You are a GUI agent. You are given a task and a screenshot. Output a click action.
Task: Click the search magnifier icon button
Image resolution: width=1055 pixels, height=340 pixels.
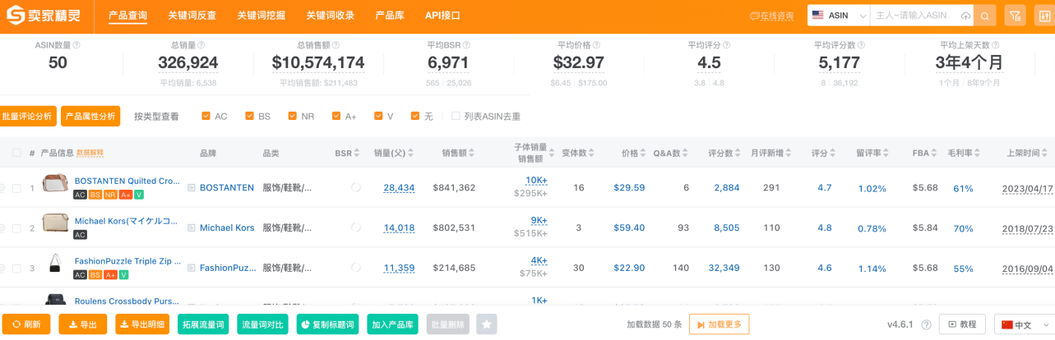[986, 16]
